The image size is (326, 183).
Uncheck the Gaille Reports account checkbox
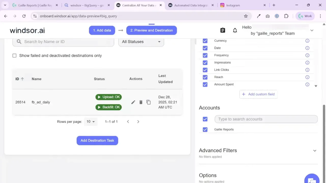coord(205,130)
